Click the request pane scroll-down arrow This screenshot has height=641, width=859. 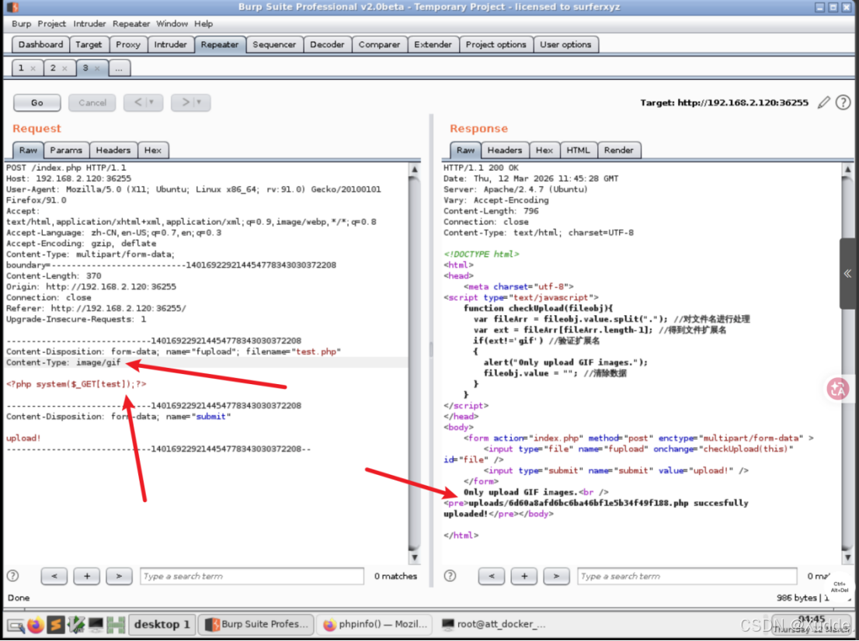415,558
